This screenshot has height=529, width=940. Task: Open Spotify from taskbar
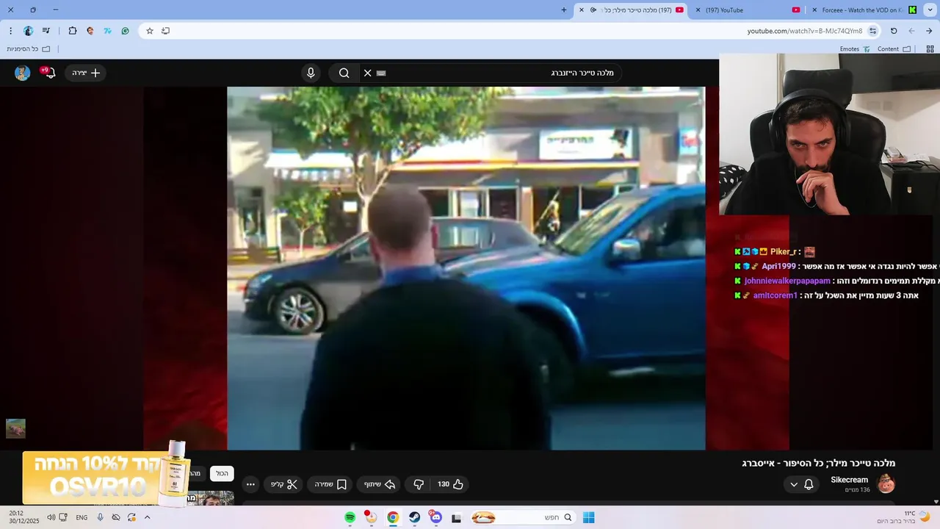point(350,517)
